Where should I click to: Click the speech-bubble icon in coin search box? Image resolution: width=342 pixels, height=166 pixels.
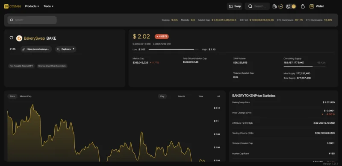(x=12, y=20)
